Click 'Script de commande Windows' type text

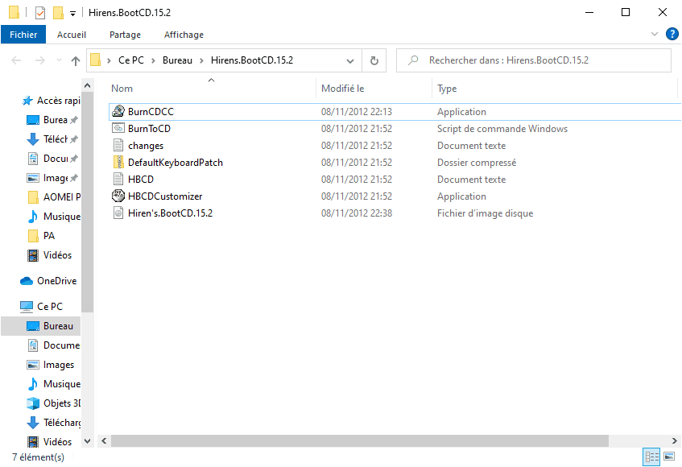(x=502, y=129)
